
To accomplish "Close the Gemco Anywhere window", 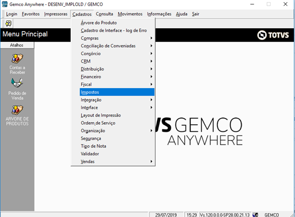I will coord(286,4).
